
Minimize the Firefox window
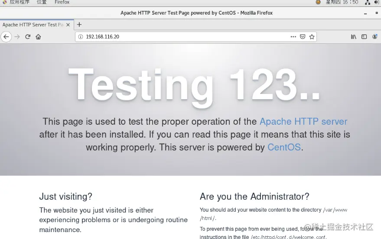click(365, 13)
